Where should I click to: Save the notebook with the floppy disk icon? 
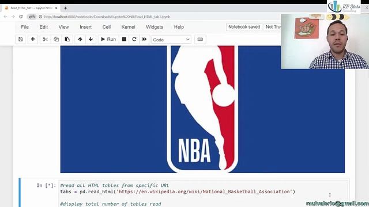pos(21,39)
